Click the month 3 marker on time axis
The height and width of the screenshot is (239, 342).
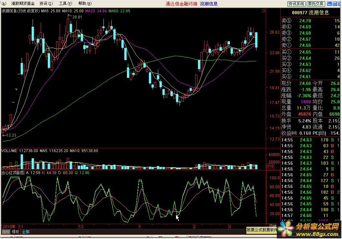pos(230,227)
